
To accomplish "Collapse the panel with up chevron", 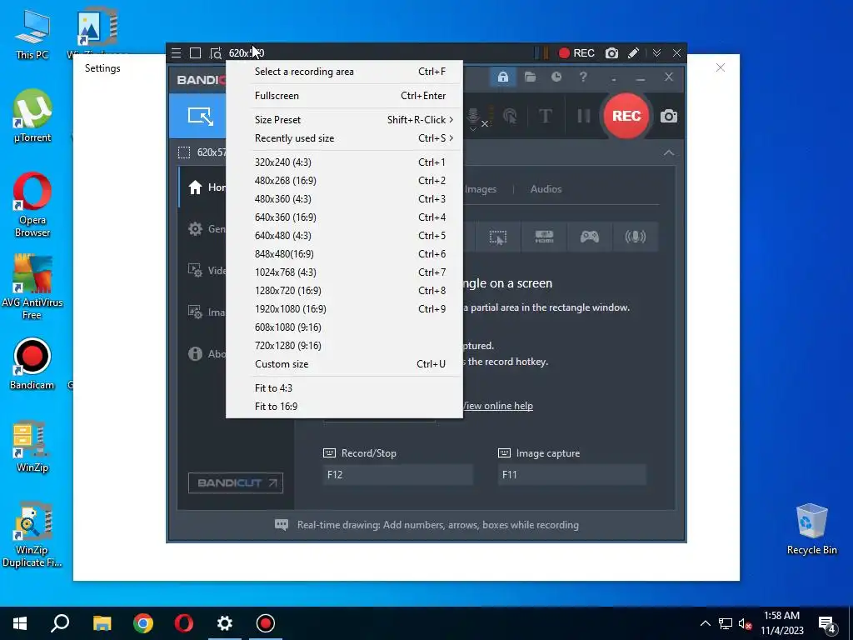I will tap(669, 153).
